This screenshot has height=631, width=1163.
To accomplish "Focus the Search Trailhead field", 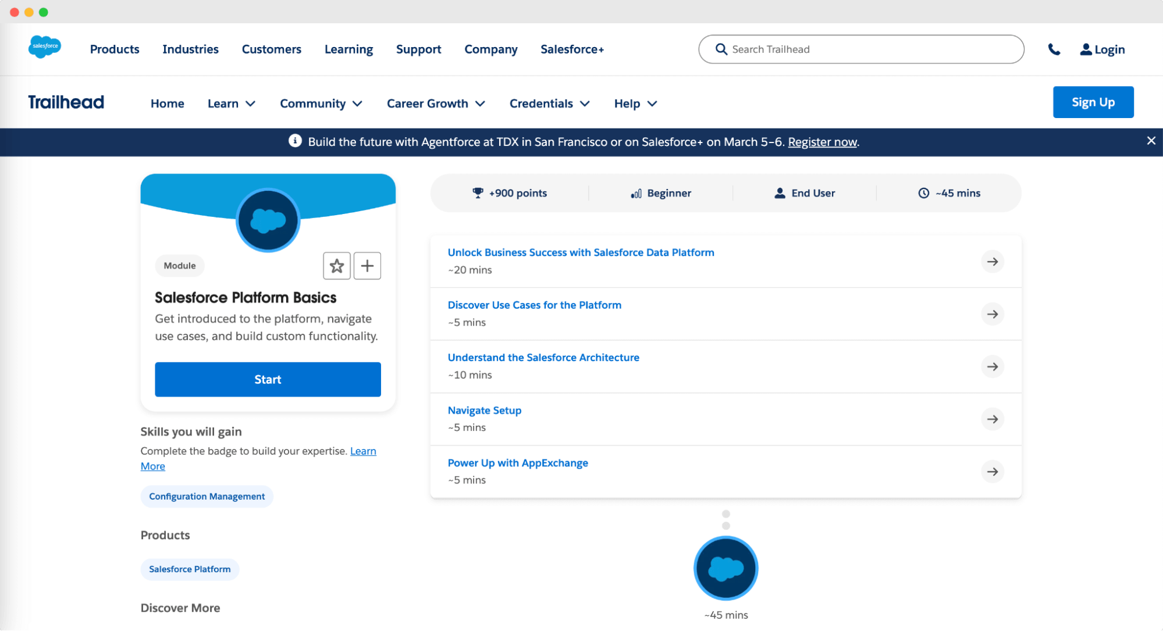I will click(861, 49).
